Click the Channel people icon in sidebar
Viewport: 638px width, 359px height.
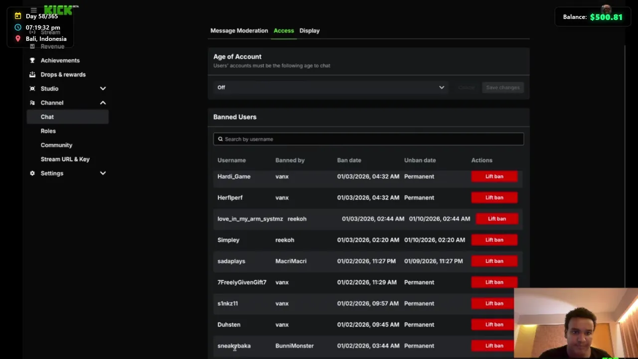[32, 103]
